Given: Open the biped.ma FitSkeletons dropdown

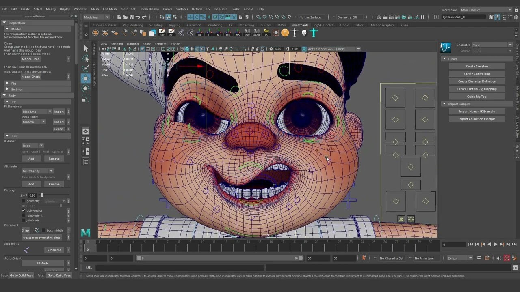Looking at the screenshot, I should tap(50, 112).
